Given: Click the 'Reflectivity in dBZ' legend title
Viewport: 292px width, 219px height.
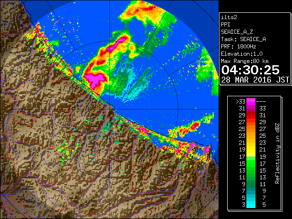Looking at the screenshot, I should [277, 153].
